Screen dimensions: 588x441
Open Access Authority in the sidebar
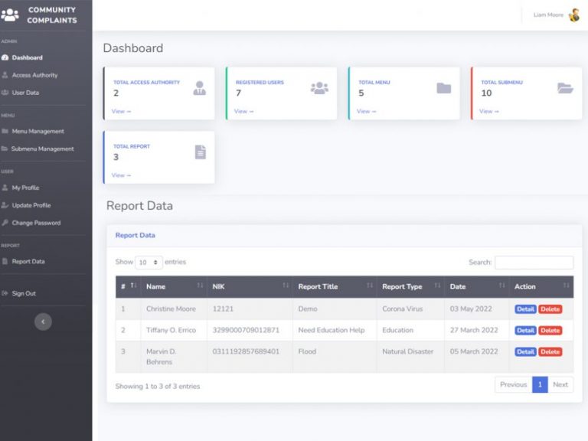[x=34, y=75]
